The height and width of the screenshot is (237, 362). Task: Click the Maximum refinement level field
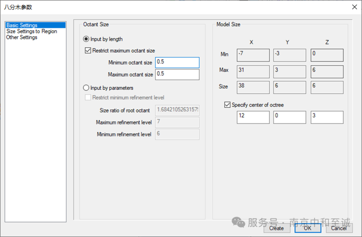[177, 122]
